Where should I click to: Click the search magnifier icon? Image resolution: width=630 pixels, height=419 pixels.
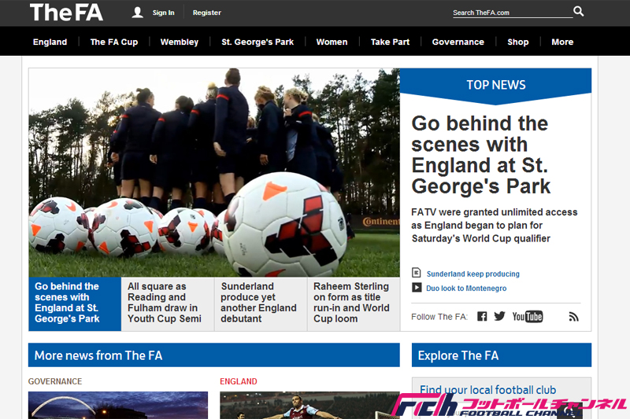coord(579,12)
